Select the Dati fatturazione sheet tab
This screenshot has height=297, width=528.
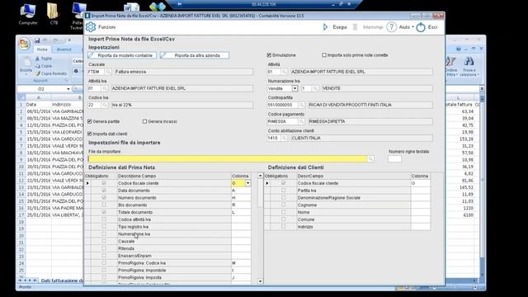coord(62,280)
